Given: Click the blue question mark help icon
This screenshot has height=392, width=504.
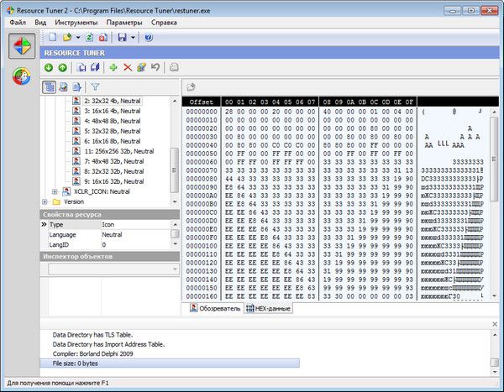Looking at the screenshot, I should (149, 38).
